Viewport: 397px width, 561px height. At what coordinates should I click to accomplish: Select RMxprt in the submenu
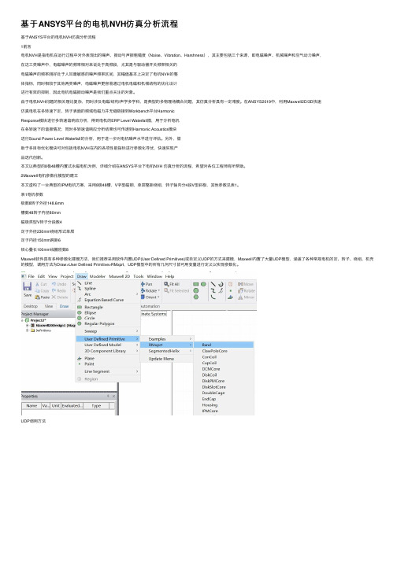point(166,345)
